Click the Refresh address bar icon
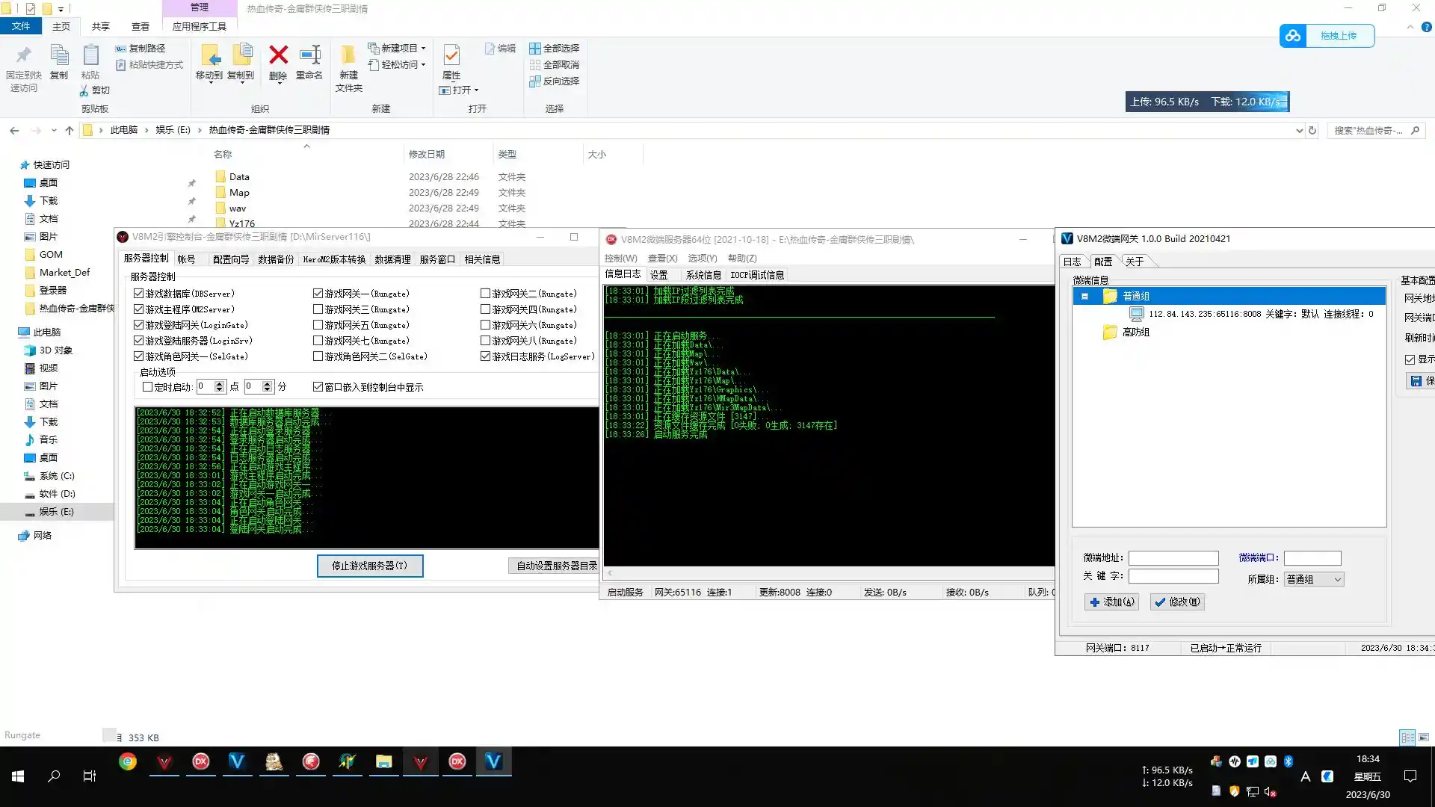This screenshot has height=807, width=1435. pos(1312,130)
